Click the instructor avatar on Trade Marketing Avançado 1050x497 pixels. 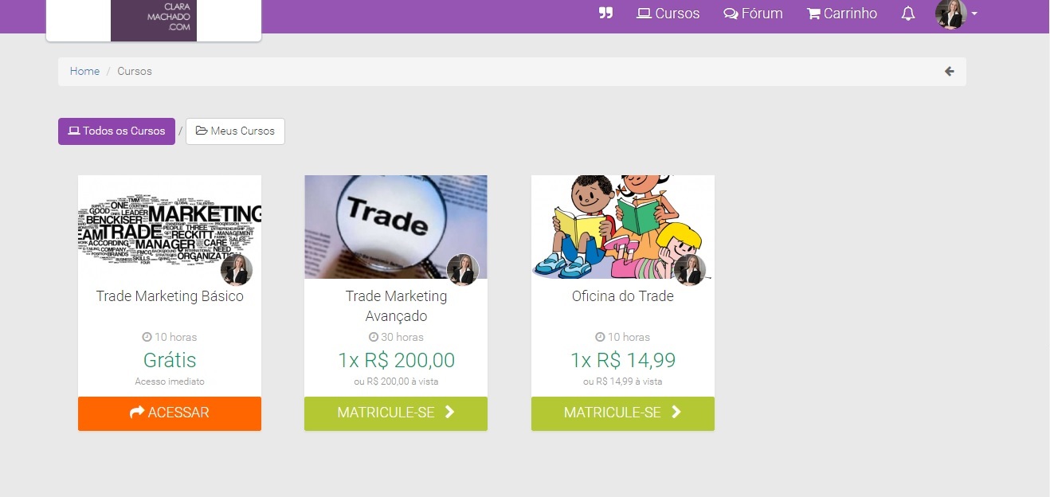coord(463,270)
